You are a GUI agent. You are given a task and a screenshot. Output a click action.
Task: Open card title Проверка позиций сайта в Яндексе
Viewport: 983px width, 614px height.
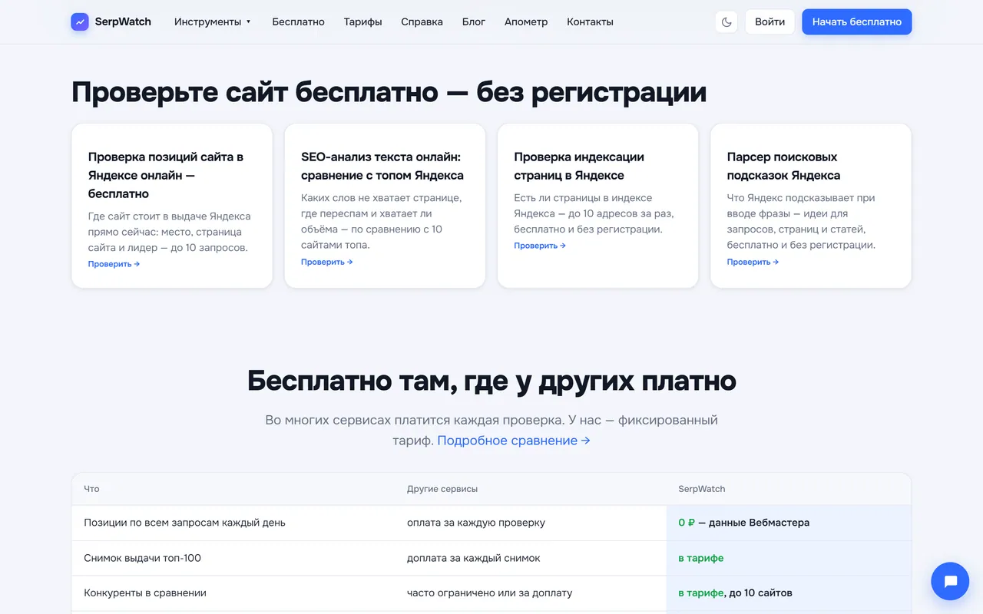pos(166,175)
